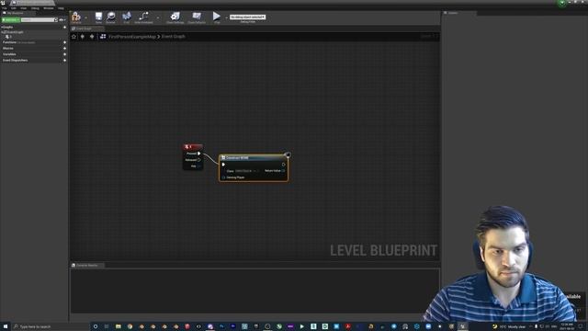
Task: Select the Compiler Results tab
Action: [x=87, y=266]
